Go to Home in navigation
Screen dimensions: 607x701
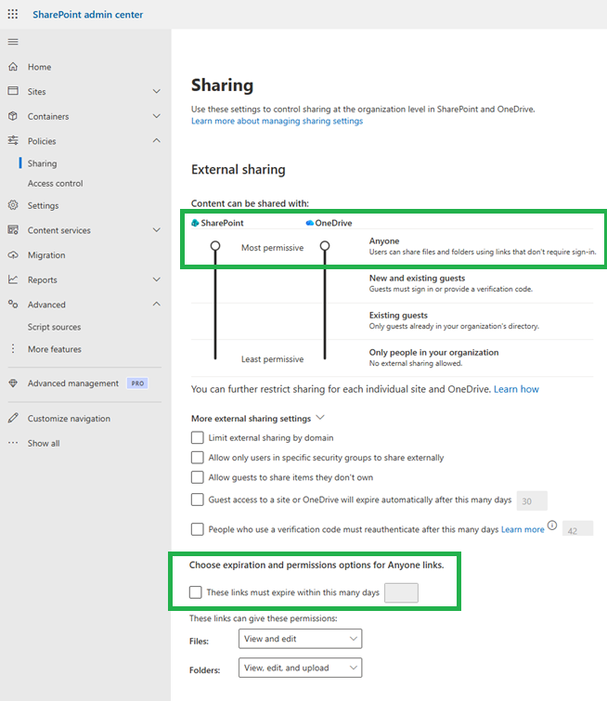click(x=39, y=67)
